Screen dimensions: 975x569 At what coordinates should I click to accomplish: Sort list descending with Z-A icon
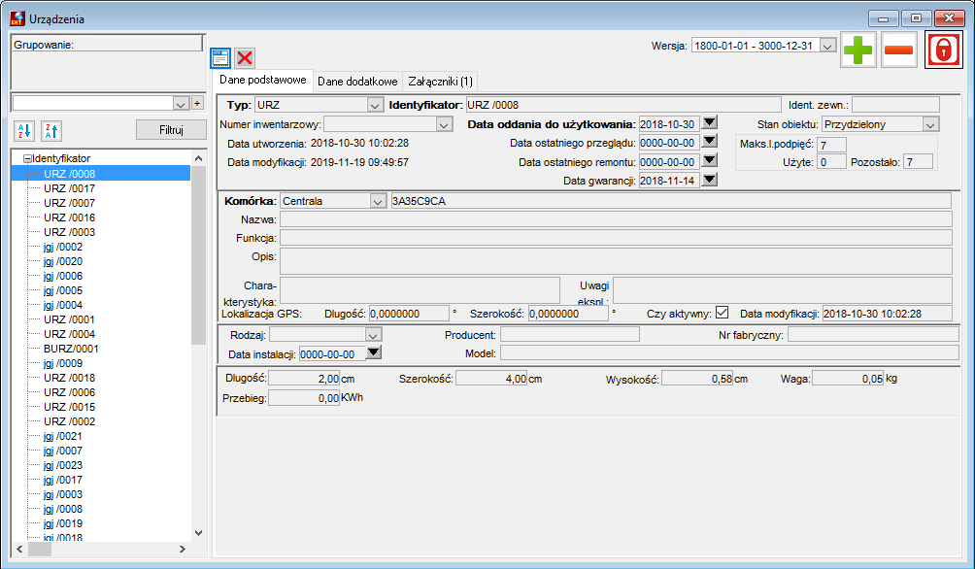tap(51, 130)
